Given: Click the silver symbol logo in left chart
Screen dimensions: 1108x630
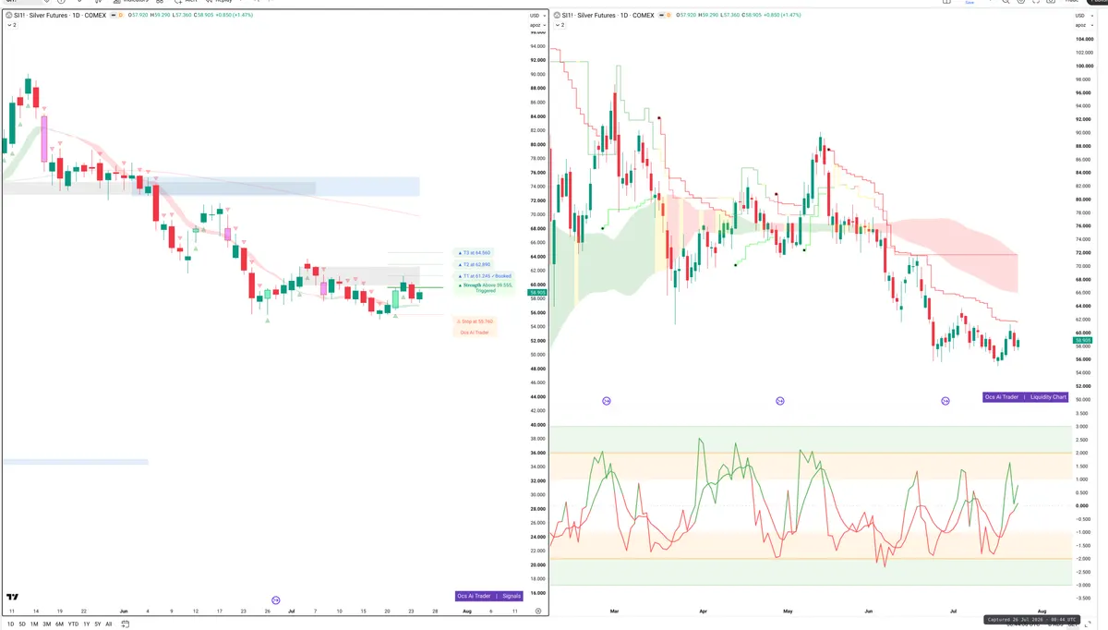Looking at the screenshot, I should (11, 16).
